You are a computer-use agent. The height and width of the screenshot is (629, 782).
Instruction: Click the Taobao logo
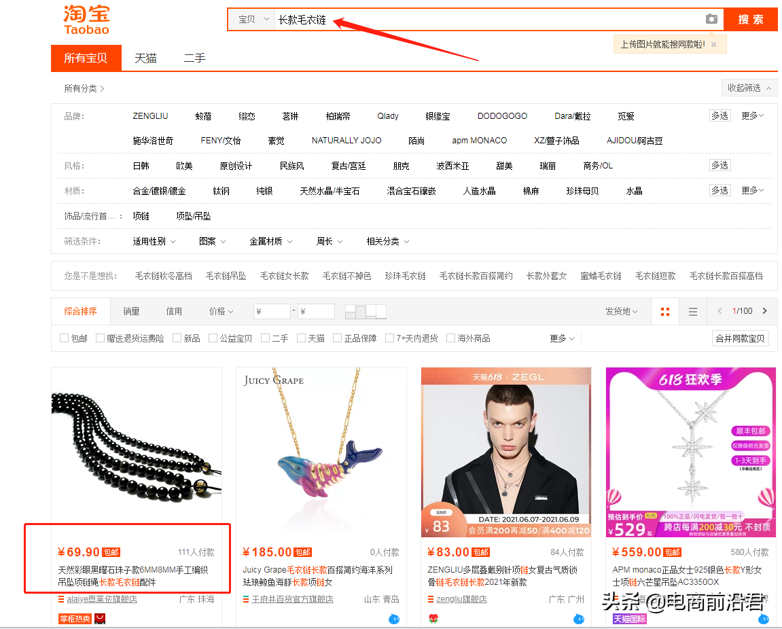coord(86,20)
